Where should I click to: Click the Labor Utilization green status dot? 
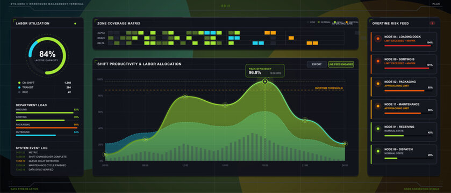75,24
